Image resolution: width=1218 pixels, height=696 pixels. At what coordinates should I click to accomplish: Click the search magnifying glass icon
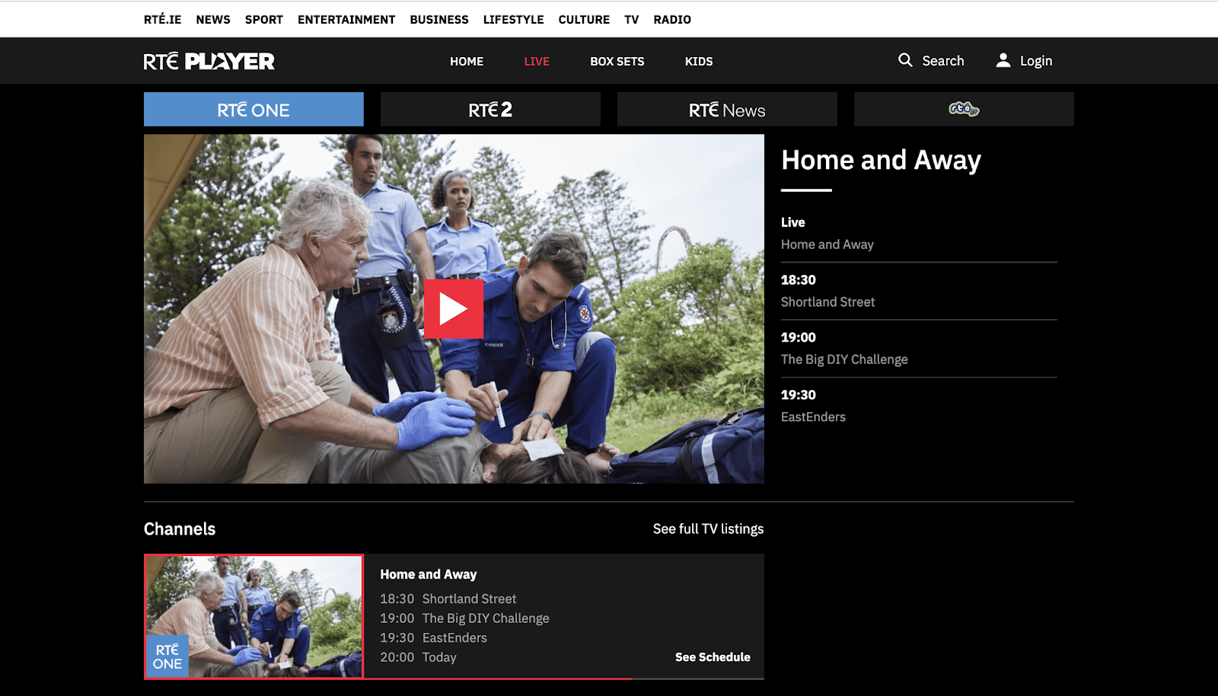pyautogui.click(x=905, y=60)
